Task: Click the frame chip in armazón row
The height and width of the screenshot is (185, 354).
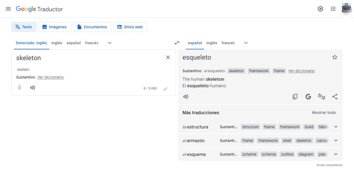Action: 248,140
